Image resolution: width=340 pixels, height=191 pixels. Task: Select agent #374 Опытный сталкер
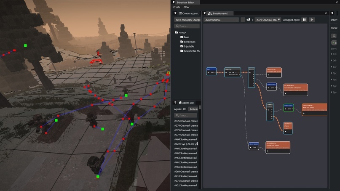186,126
